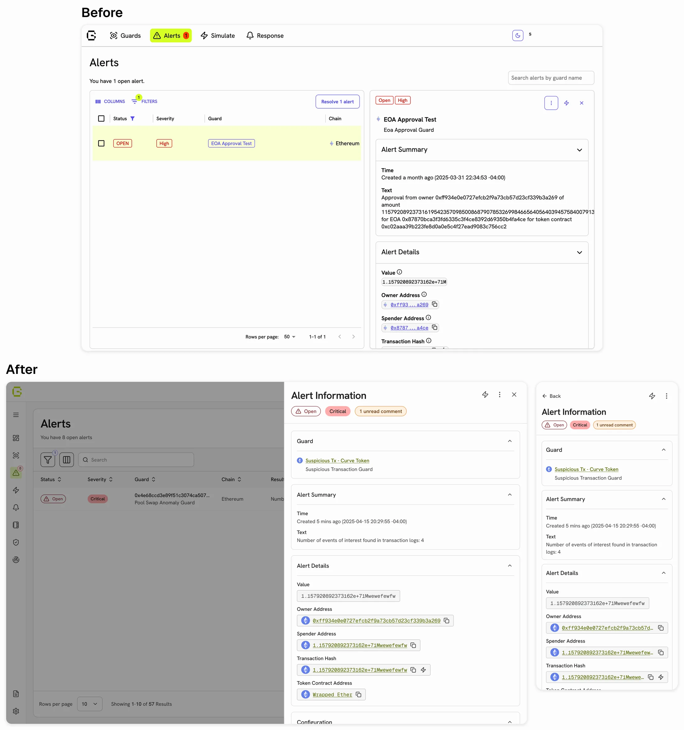Open the three-dot menu in Alert Information drawer
684x730 pixels.
(499, 394)
